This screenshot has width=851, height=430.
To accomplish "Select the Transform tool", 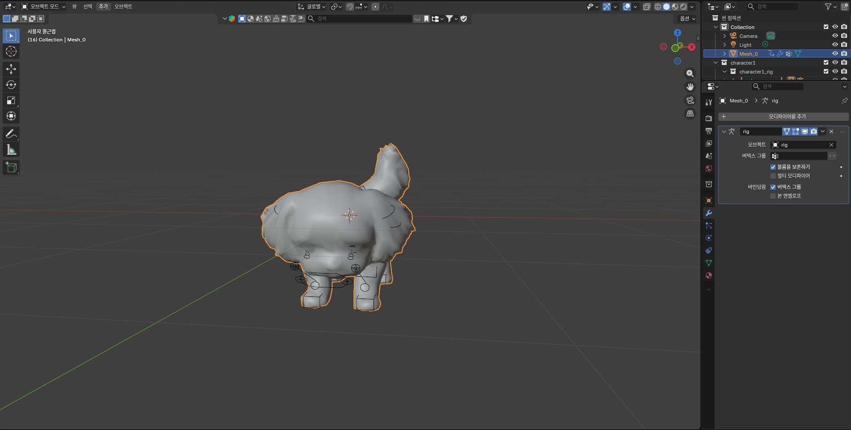I will click(x=11, y=116).
